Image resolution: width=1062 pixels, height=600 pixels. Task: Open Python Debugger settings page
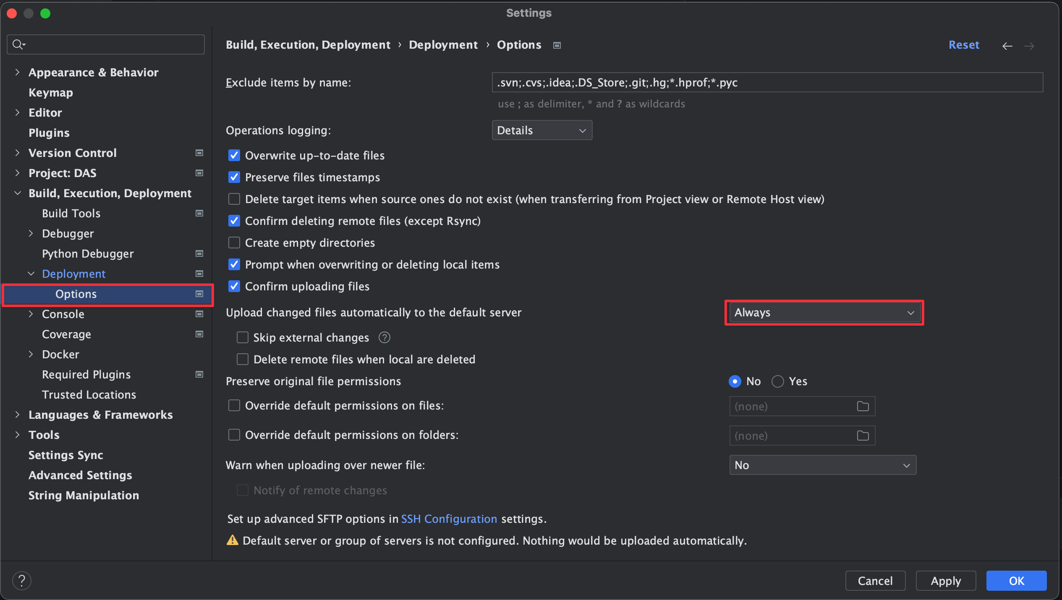pyautogui.click(x=88, y=253)
